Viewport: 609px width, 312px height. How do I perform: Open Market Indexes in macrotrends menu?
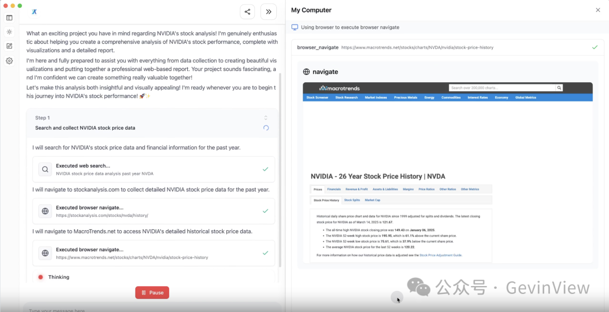pyautogui.click(x=376, y=97)
